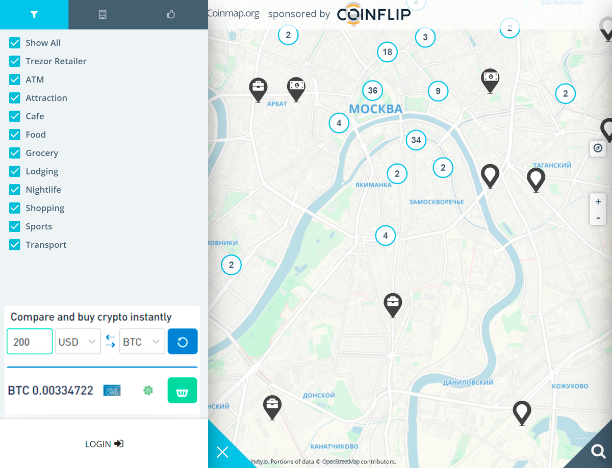
Task: Disable the Nightlife filter checkbox
Action: pyautogui.click(x=14, y=190)
